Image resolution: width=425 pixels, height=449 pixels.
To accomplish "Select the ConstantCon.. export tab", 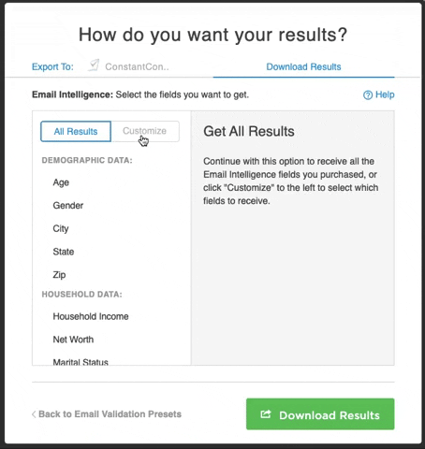I will tap(128, 66).
